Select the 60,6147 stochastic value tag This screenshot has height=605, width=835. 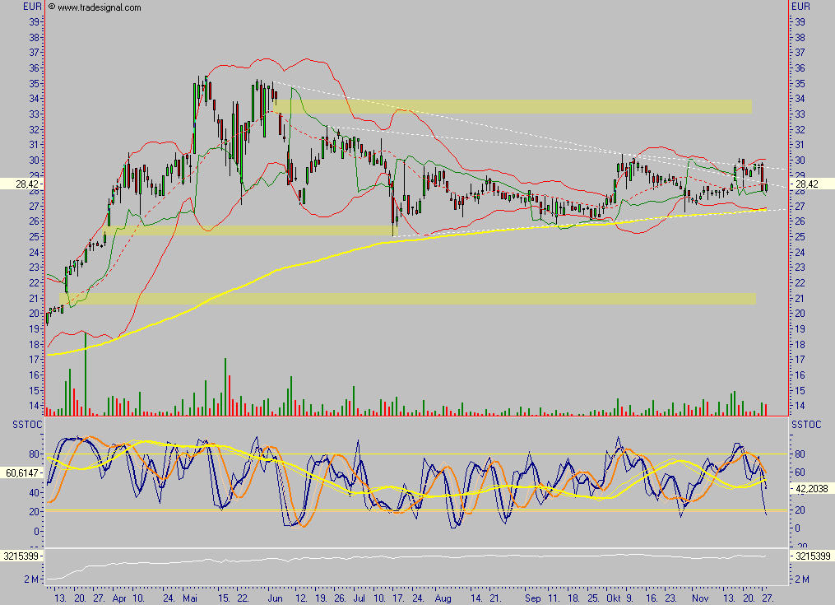click(x=21, y=473)
